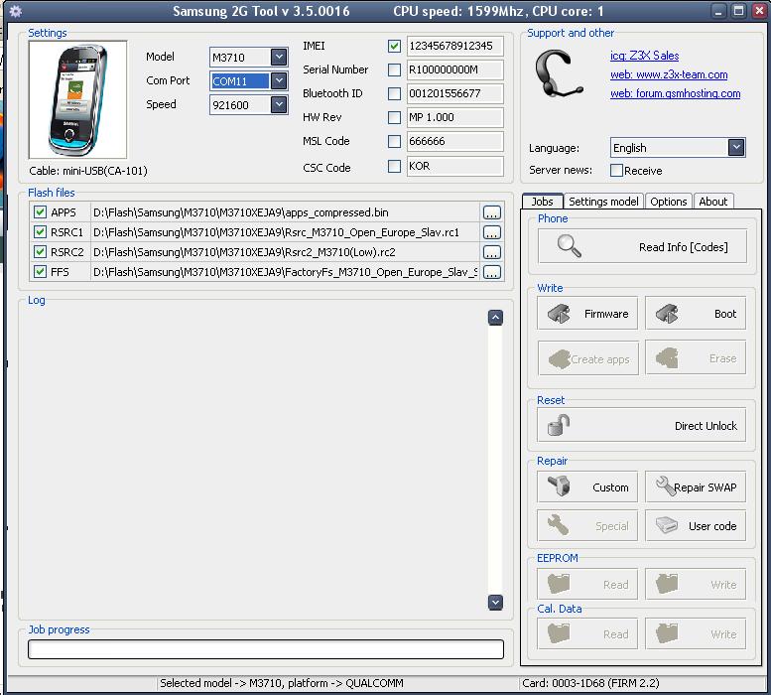Browse for the RSRC1 flash file
771x695 pixels.
click(x=492, y=232)
